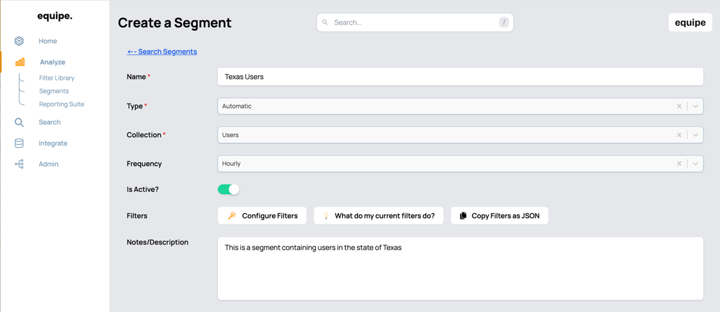Focus the Name field containing Texas Users
This screenshot has height=312, width=720.
click(x=460, y=77)
